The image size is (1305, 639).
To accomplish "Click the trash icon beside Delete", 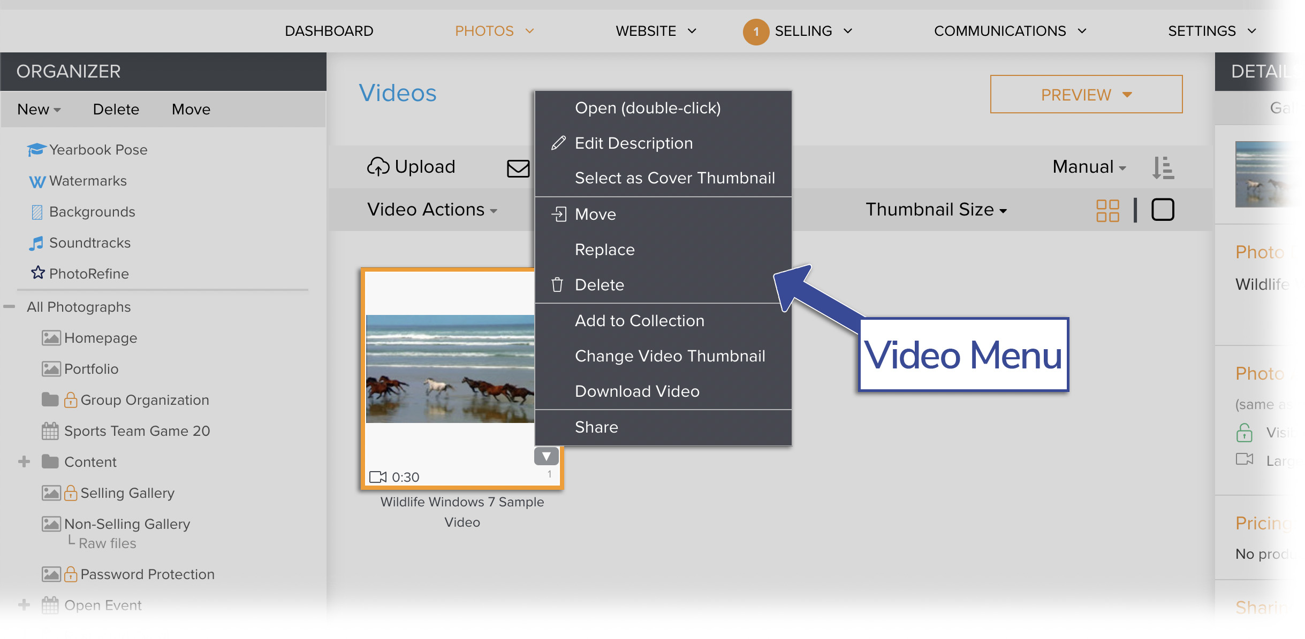I will (x=557, y=284).
